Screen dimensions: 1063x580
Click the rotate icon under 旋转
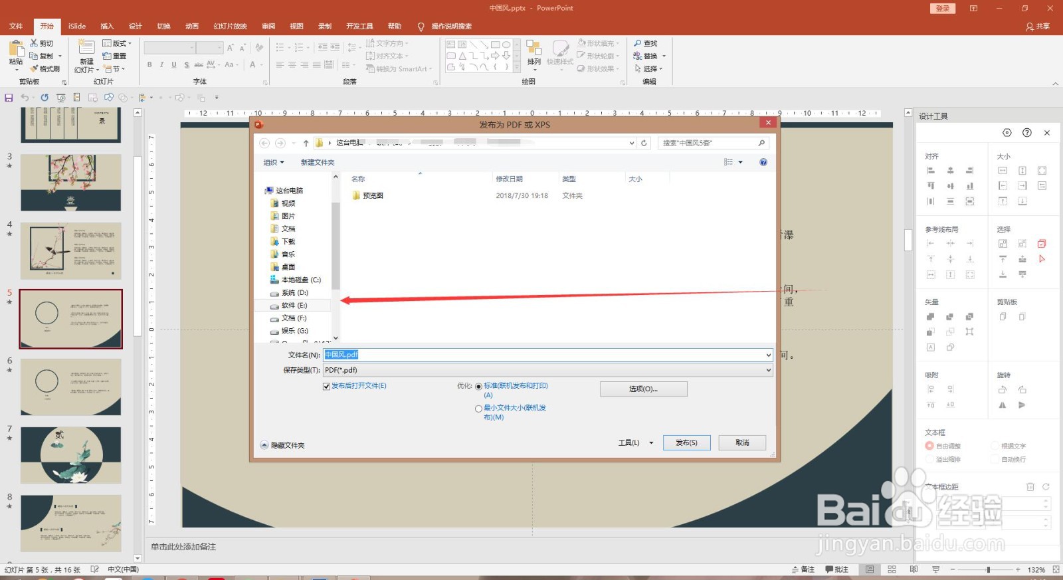tap(1003, 390)
